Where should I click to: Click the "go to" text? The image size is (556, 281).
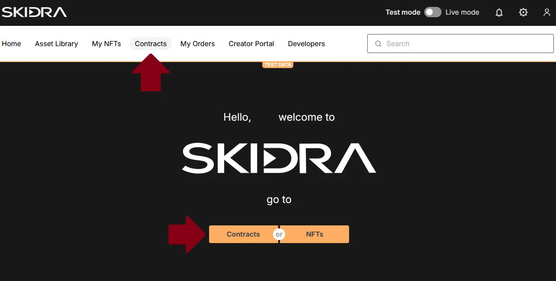pyautogui.click(x=279, y=200)
